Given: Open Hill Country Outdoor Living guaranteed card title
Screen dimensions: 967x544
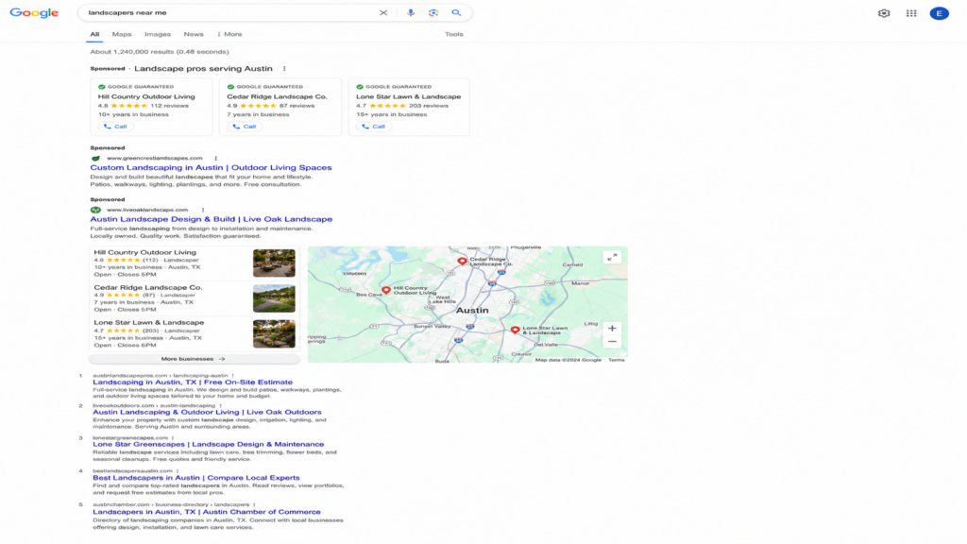Looking at the screenshot, I should click(146, 96).
